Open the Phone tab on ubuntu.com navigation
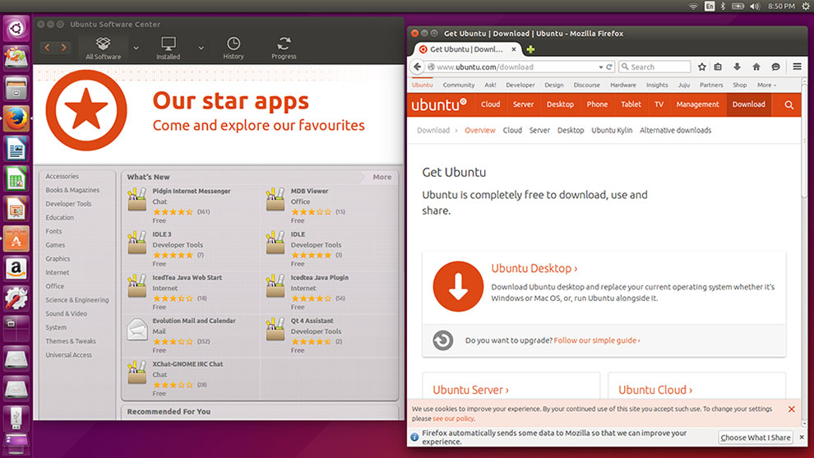The image size is (814, 458). click(597, 104)
